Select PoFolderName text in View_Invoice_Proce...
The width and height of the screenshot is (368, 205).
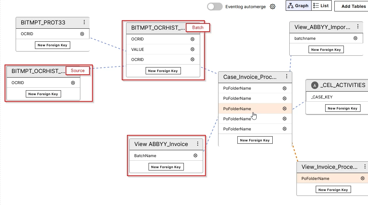[315, 179]
